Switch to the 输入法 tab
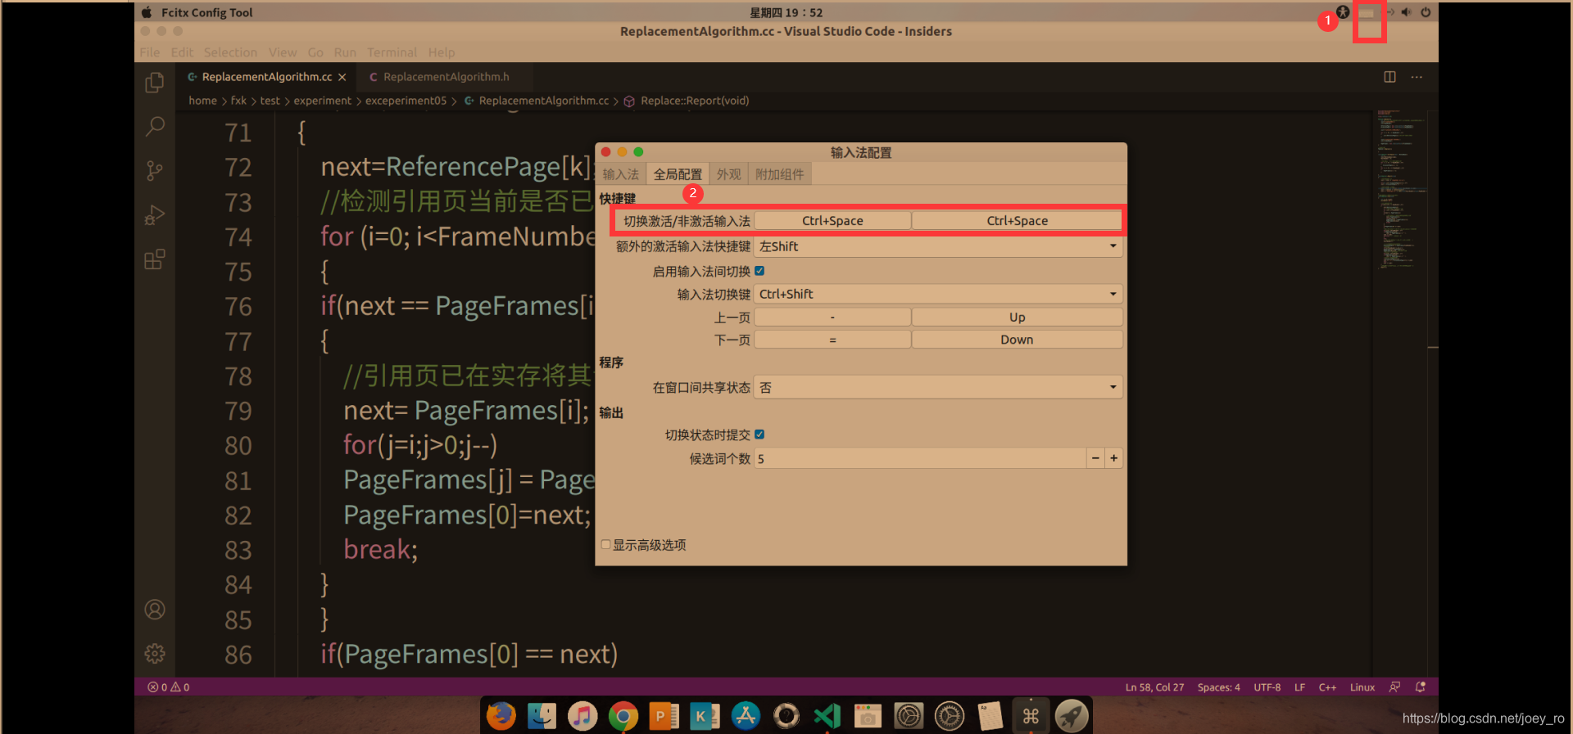 pyautogui.click(x=621, y=174)
